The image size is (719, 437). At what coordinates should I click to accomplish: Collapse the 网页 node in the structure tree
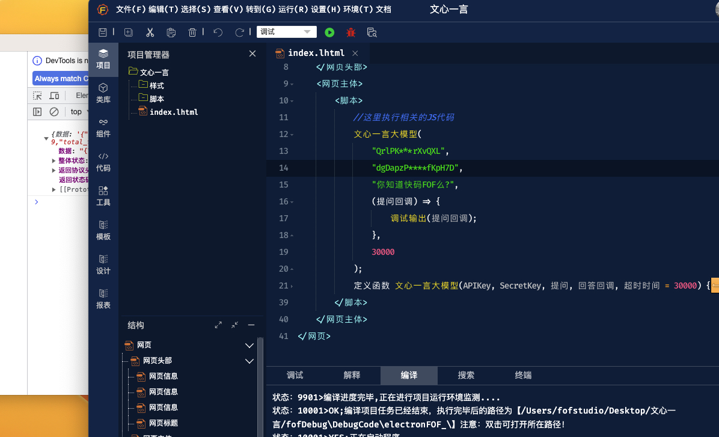[249, 345]
